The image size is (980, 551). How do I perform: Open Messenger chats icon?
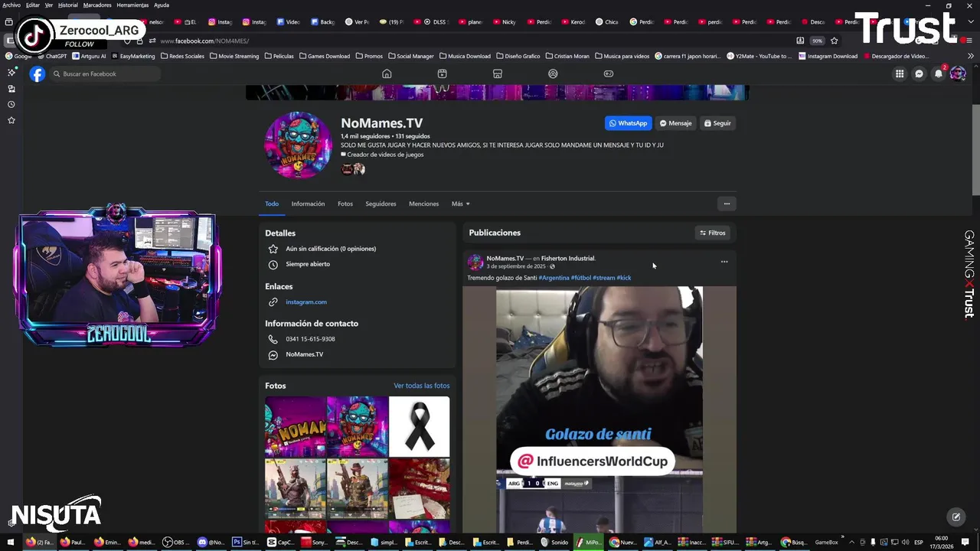click(x=919, y=73)
